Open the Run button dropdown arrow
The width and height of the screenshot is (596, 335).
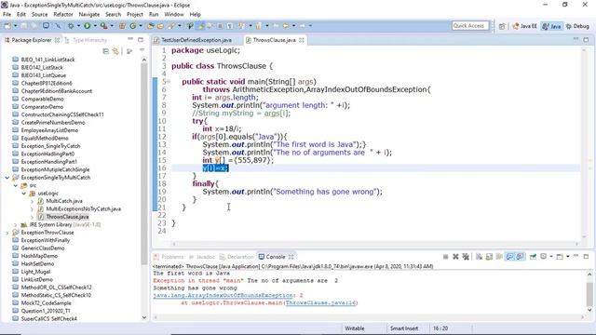95,26
